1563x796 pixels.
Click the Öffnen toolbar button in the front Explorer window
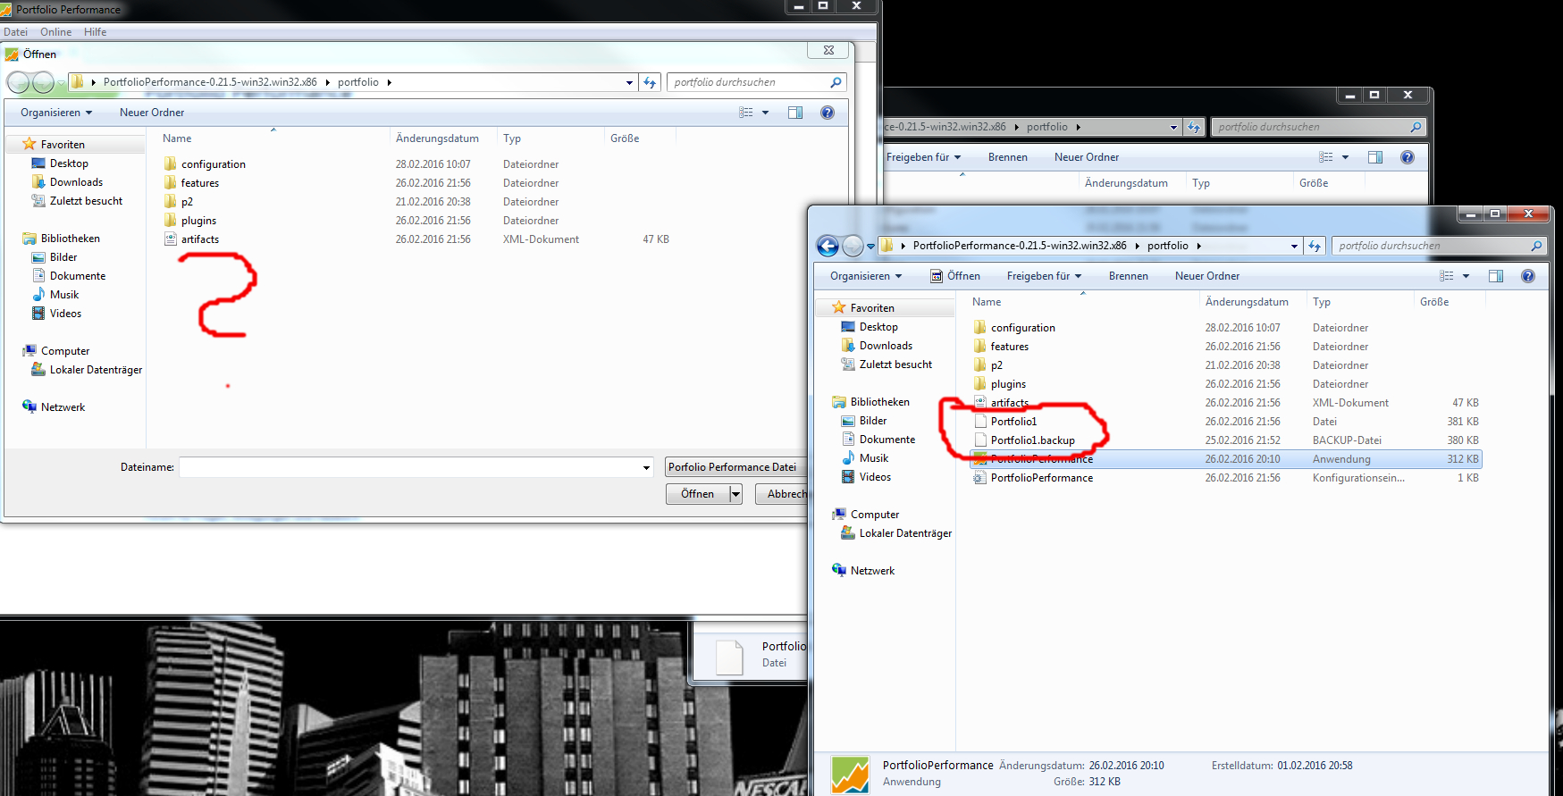pyautogui.click(x=955, y=276)
